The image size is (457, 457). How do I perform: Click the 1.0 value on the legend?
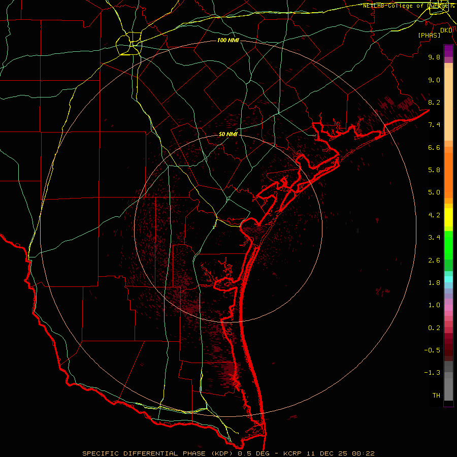tap(434, 305)
